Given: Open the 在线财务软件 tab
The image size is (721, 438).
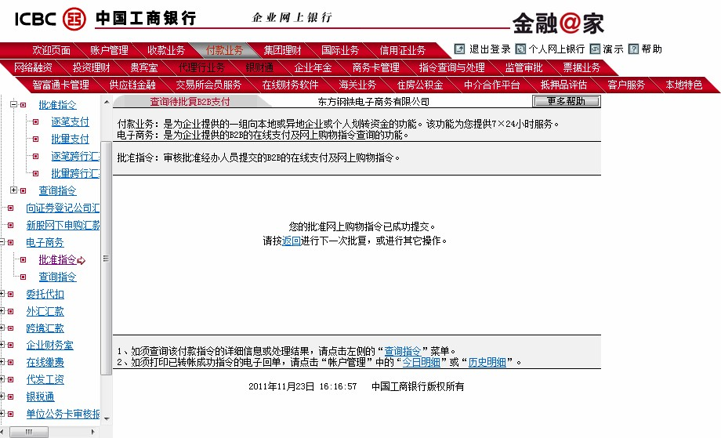Looking at the screenshot, I should pyautogui.click(x=290, y=85).
